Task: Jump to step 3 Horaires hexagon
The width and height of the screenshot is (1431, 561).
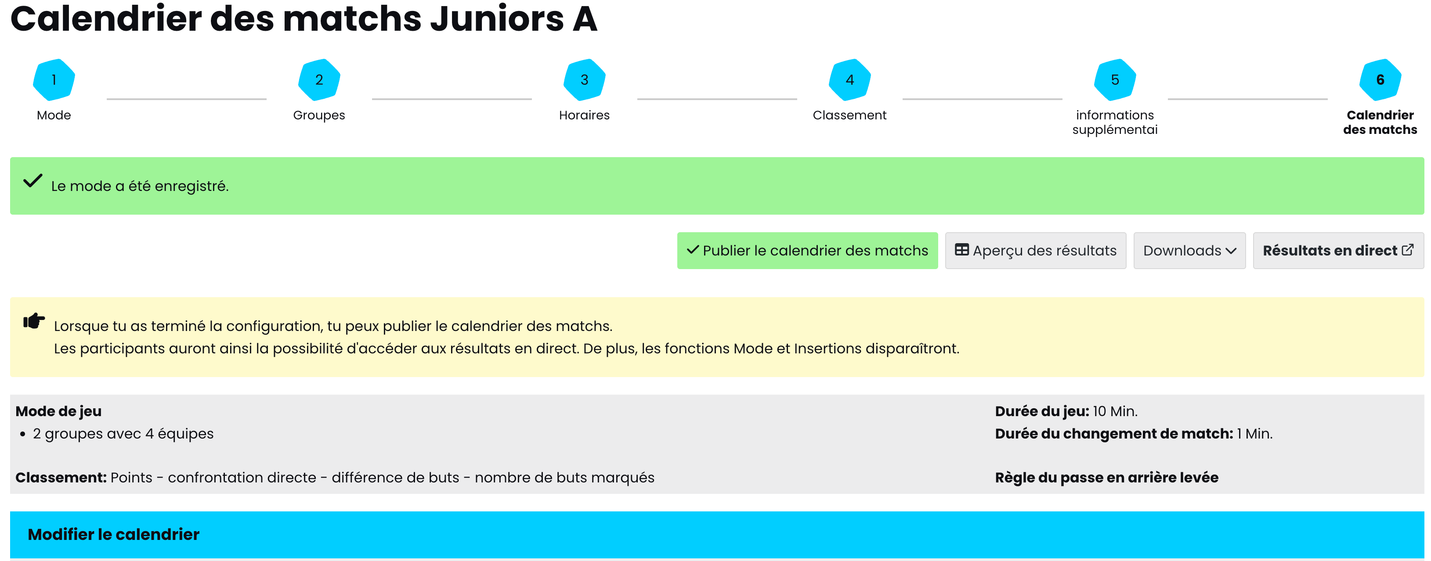Action: pos(584,80)
